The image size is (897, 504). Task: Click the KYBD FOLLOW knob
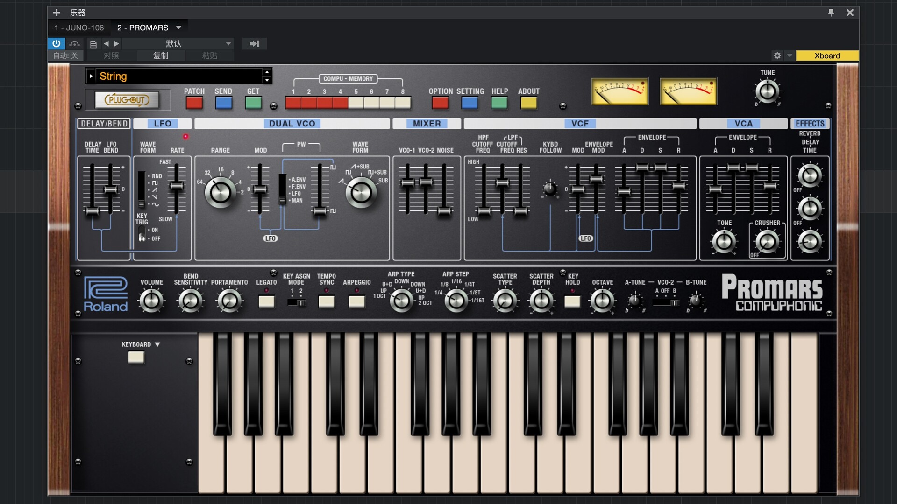click(550, 189)
